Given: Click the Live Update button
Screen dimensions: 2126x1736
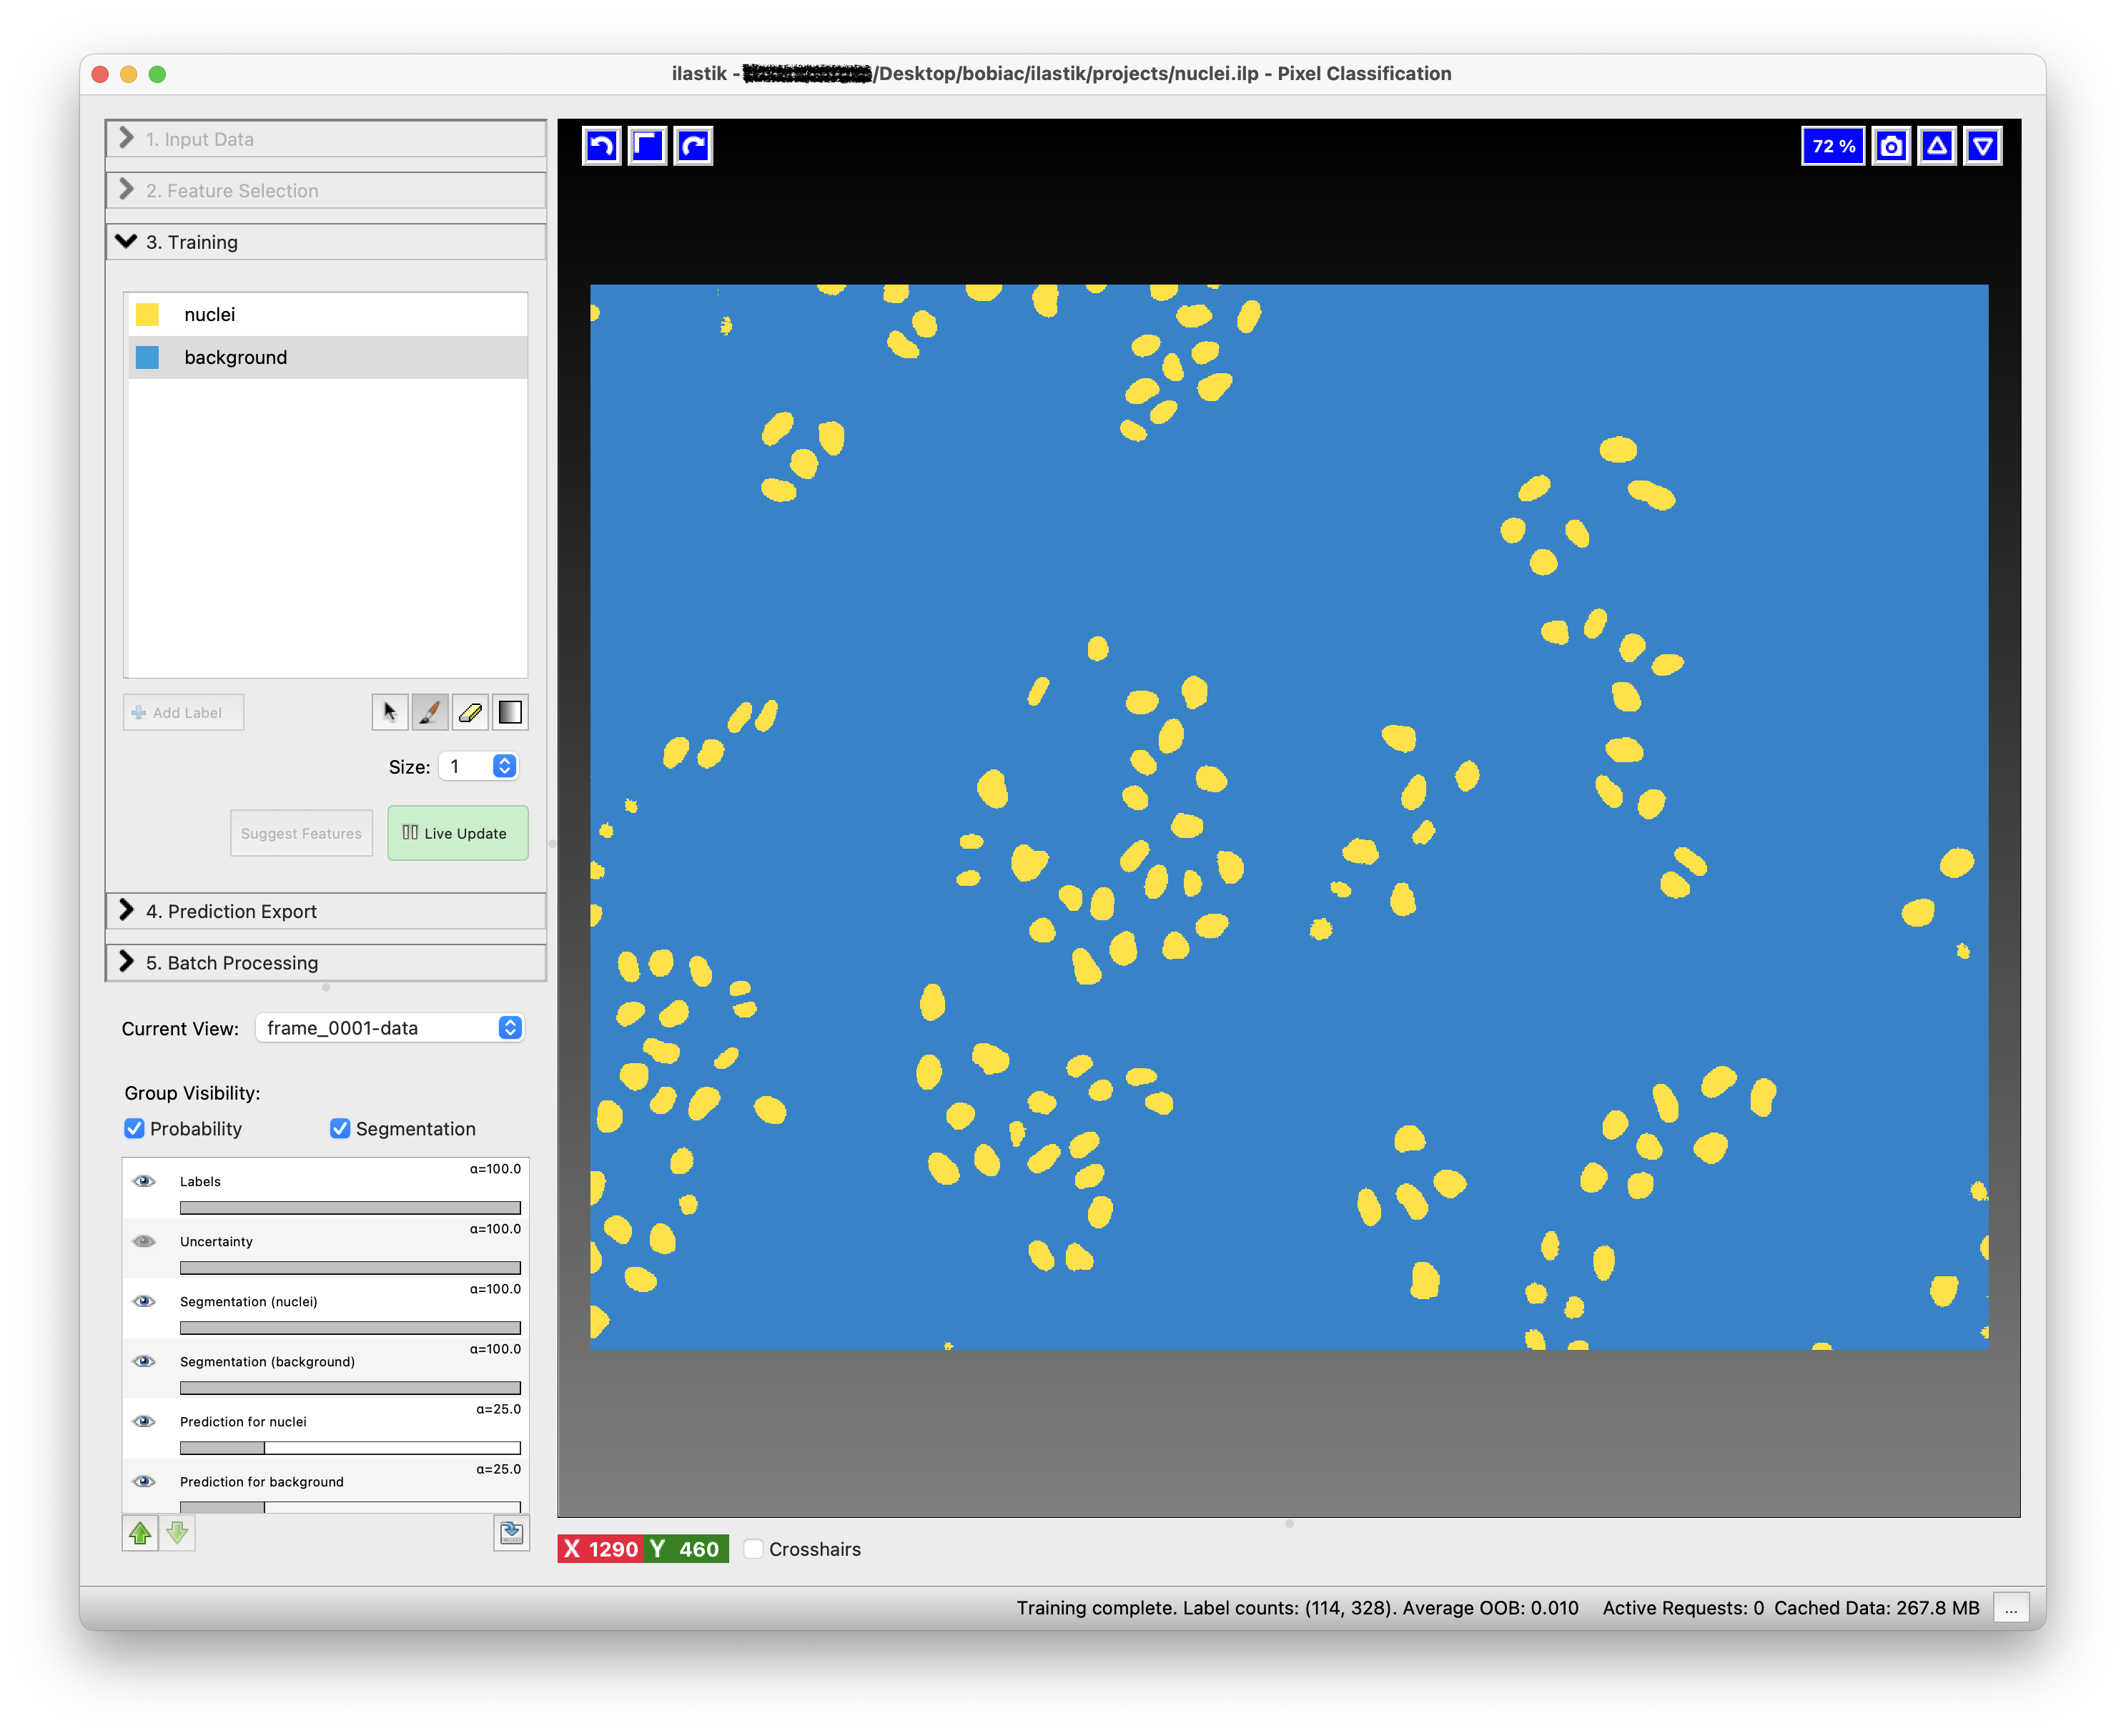Looking at the screenshot, I should 457,833.
